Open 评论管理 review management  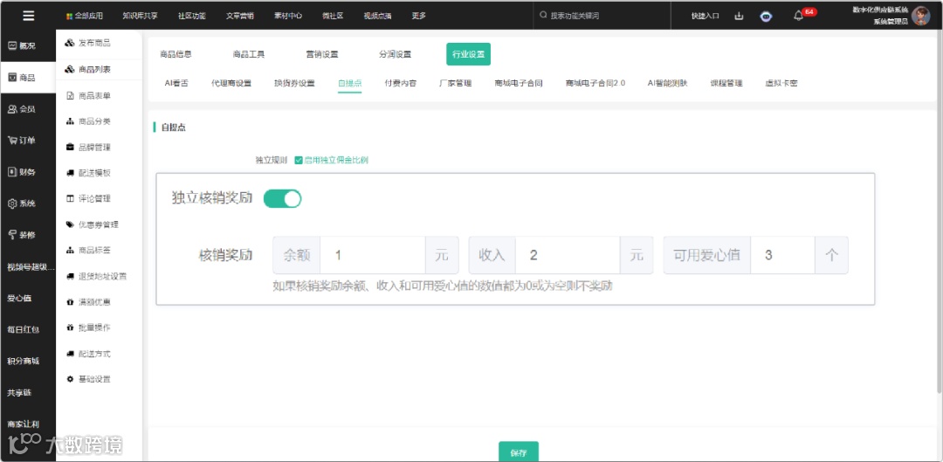pos(88,198)
